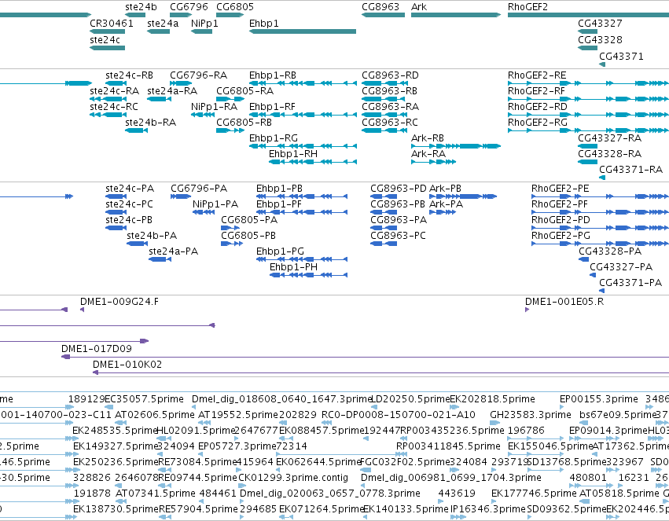Click the CG6796 gene label

189,7
